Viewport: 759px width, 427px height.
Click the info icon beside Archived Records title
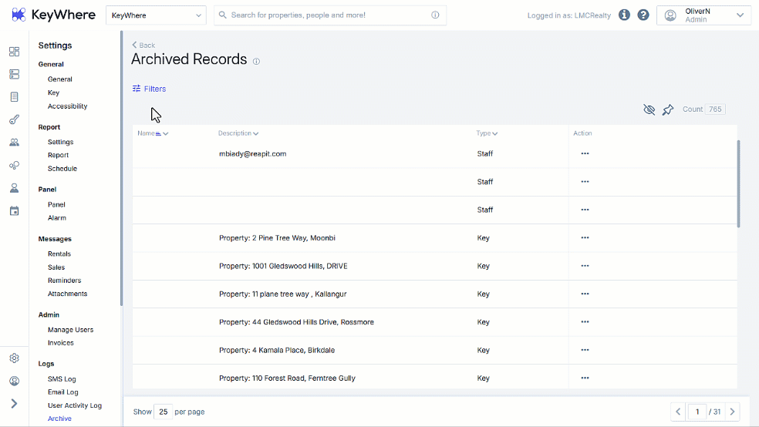(x=257, y=62)
